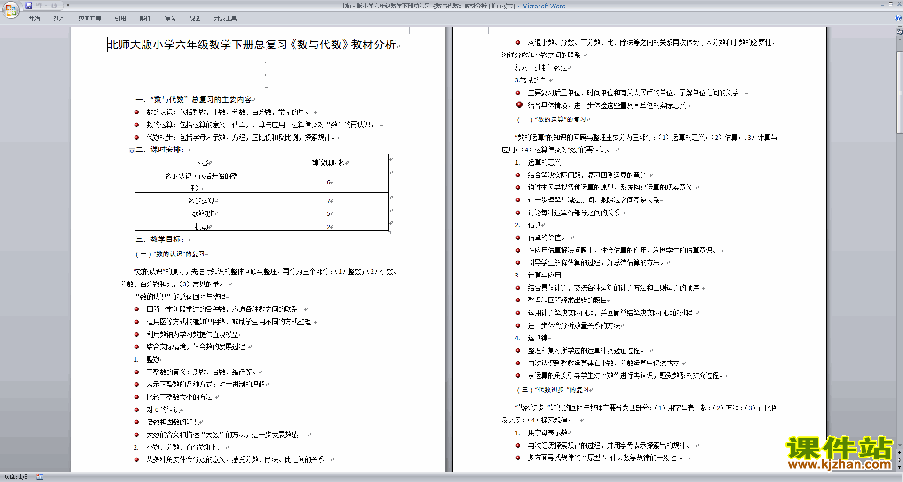The height and width of the screenshot is (482, 903).
Task: Click bullet line 整理和回顾经常出错的题目
Action: pos(567,300)
